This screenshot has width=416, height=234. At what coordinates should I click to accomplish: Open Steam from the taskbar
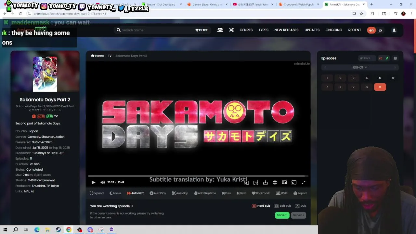58,229
